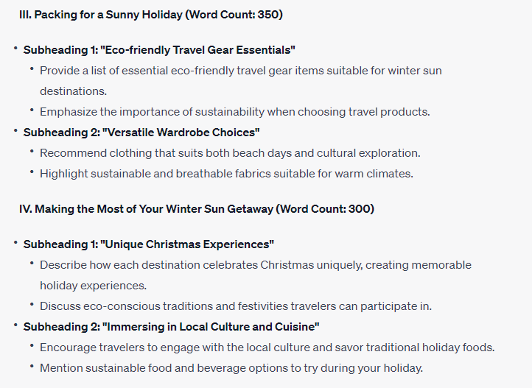The height and width of the screenshot is (388, 532).
Task: Click the line encouraging travelers to engage with local culture
Action: point(267,348)
